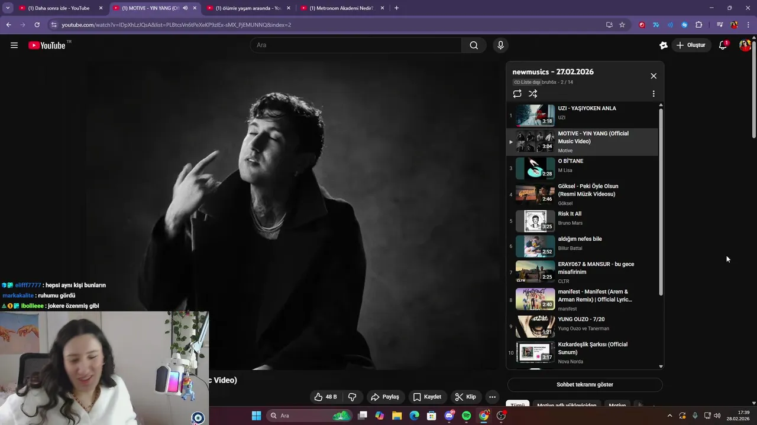Like the video with thumbs-up button
Viewport: 757px width, 425px height.
(x=326, y=397)
